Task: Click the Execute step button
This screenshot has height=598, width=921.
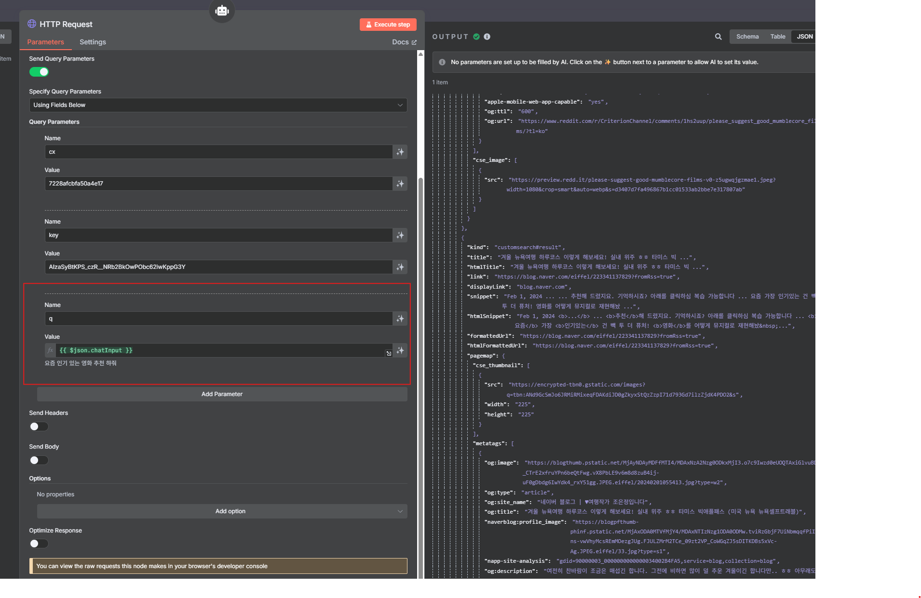Action: click(388, 25)
